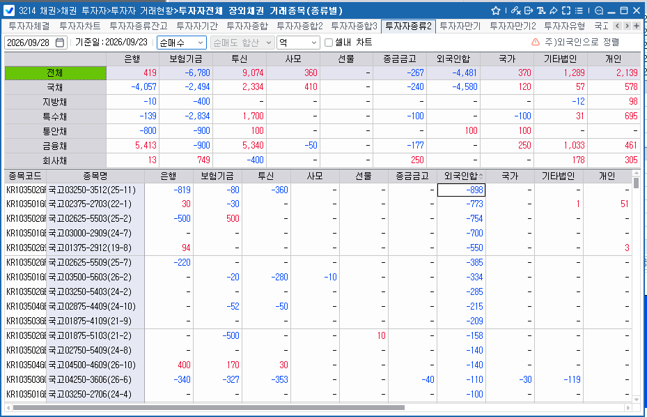Switch to 투자자차트 tab
647x417 pixels.
[x=79, y=26]
